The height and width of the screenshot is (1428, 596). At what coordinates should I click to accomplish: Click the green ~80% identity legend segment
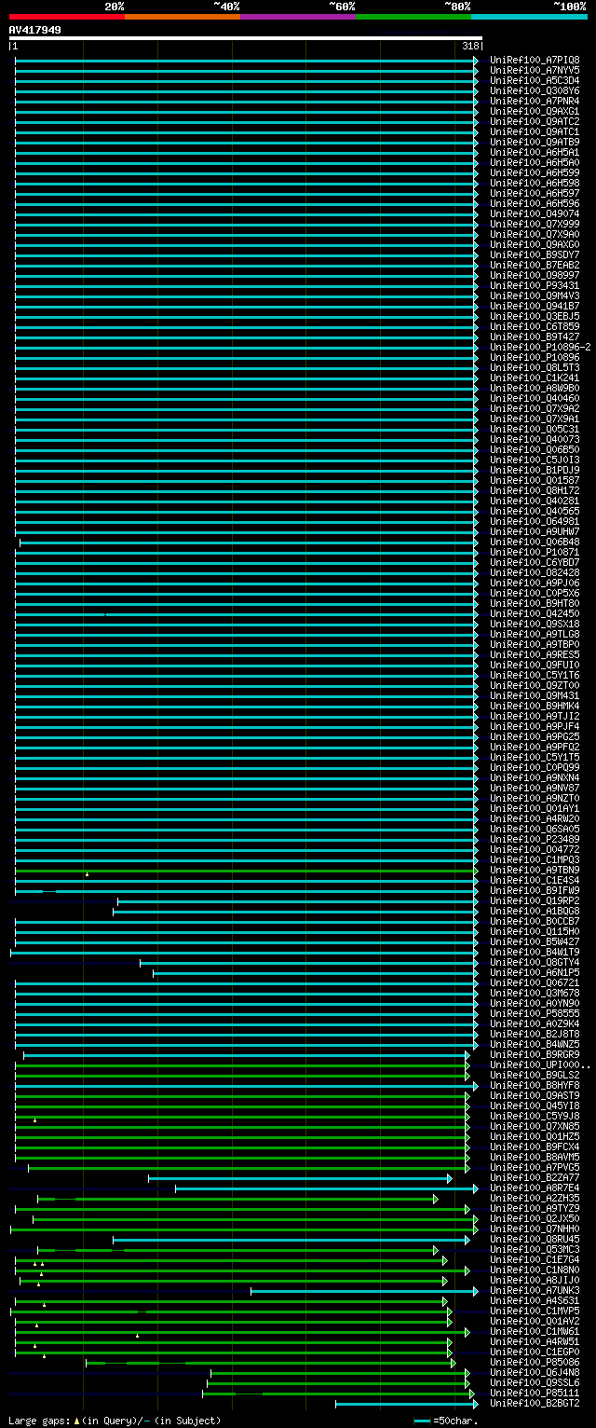pos(413,17)
